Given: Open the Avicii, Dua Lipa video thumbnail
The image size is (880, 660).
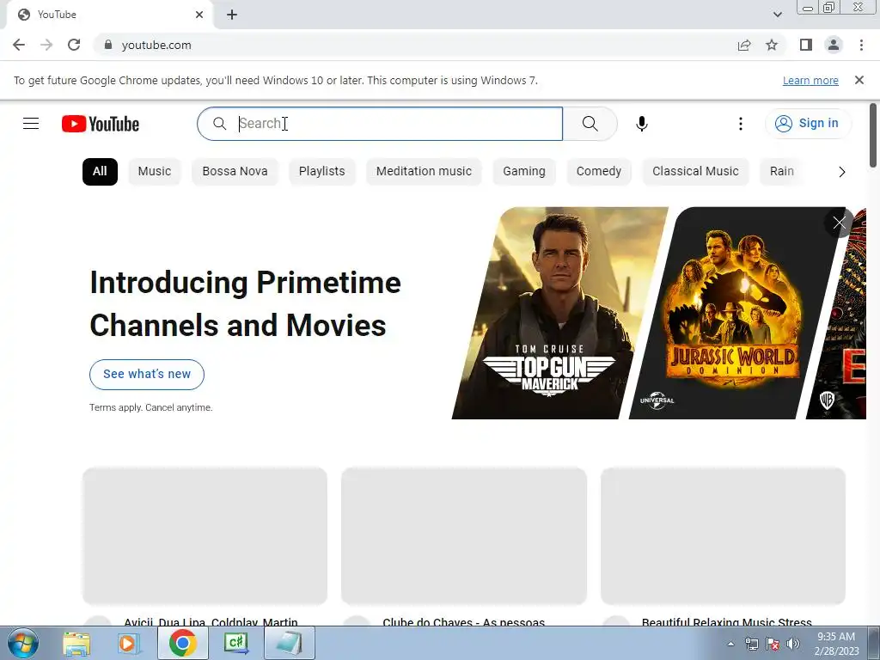Looking at the screenshot, I should tap(205, 536).
